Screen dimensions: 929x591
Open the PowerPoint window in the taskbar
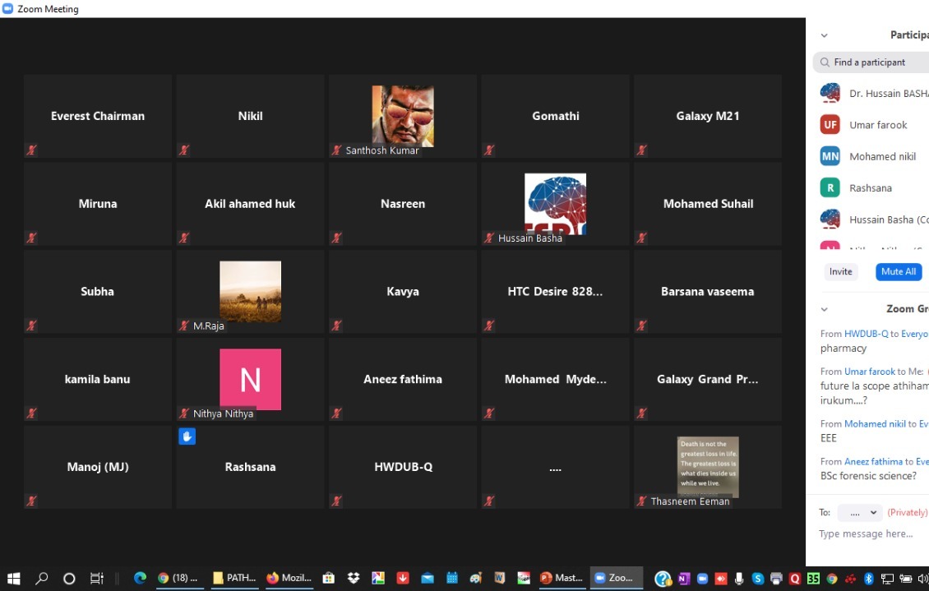point(561,578)
